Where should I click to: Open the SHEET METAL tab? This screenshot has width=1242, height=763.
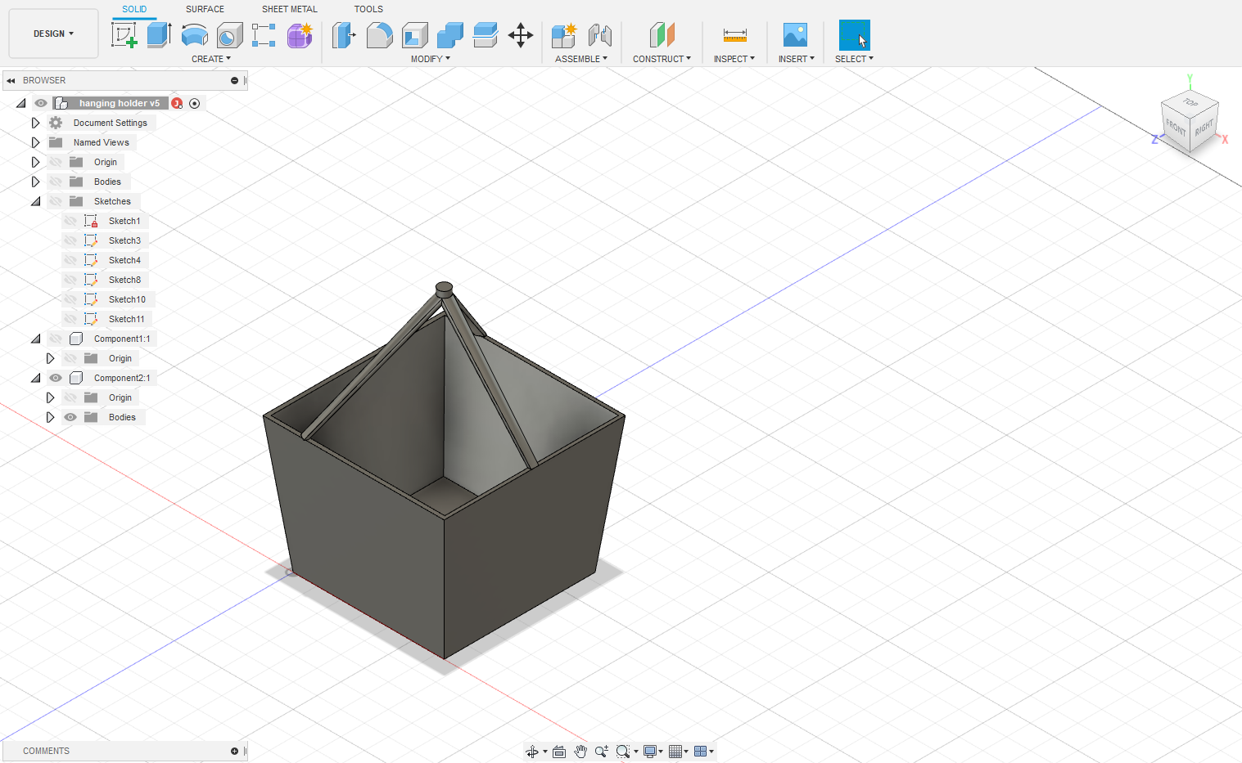tap(290, 9)
